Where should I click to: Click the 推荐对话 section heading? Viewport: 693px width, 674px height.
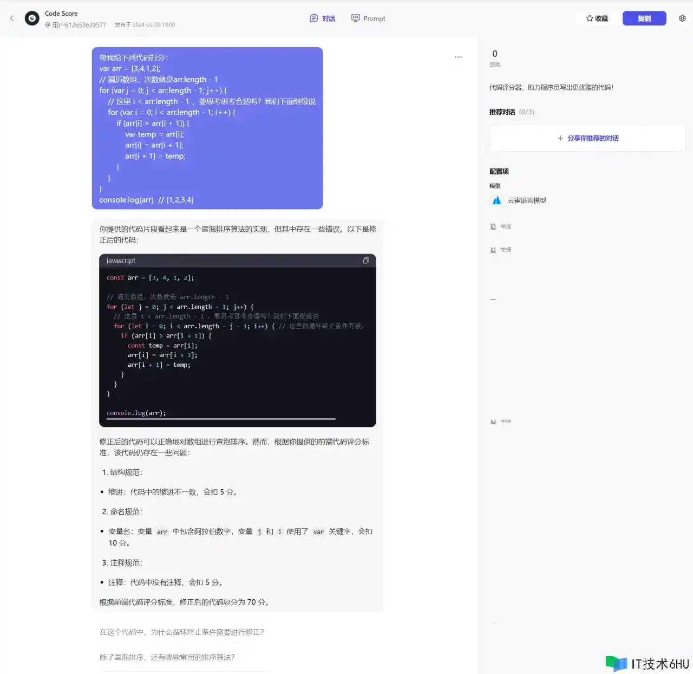[502, 112]
